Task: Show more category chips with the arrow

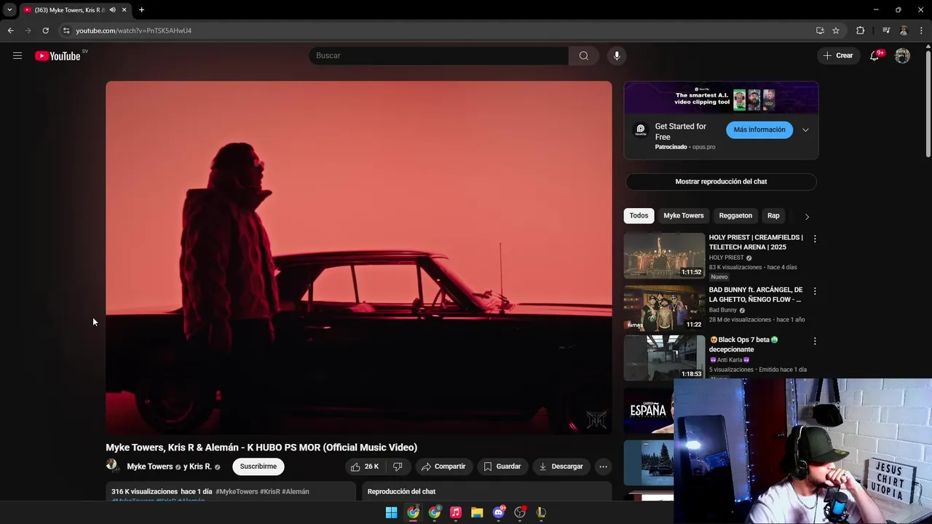Action: (x=807, y=216)
